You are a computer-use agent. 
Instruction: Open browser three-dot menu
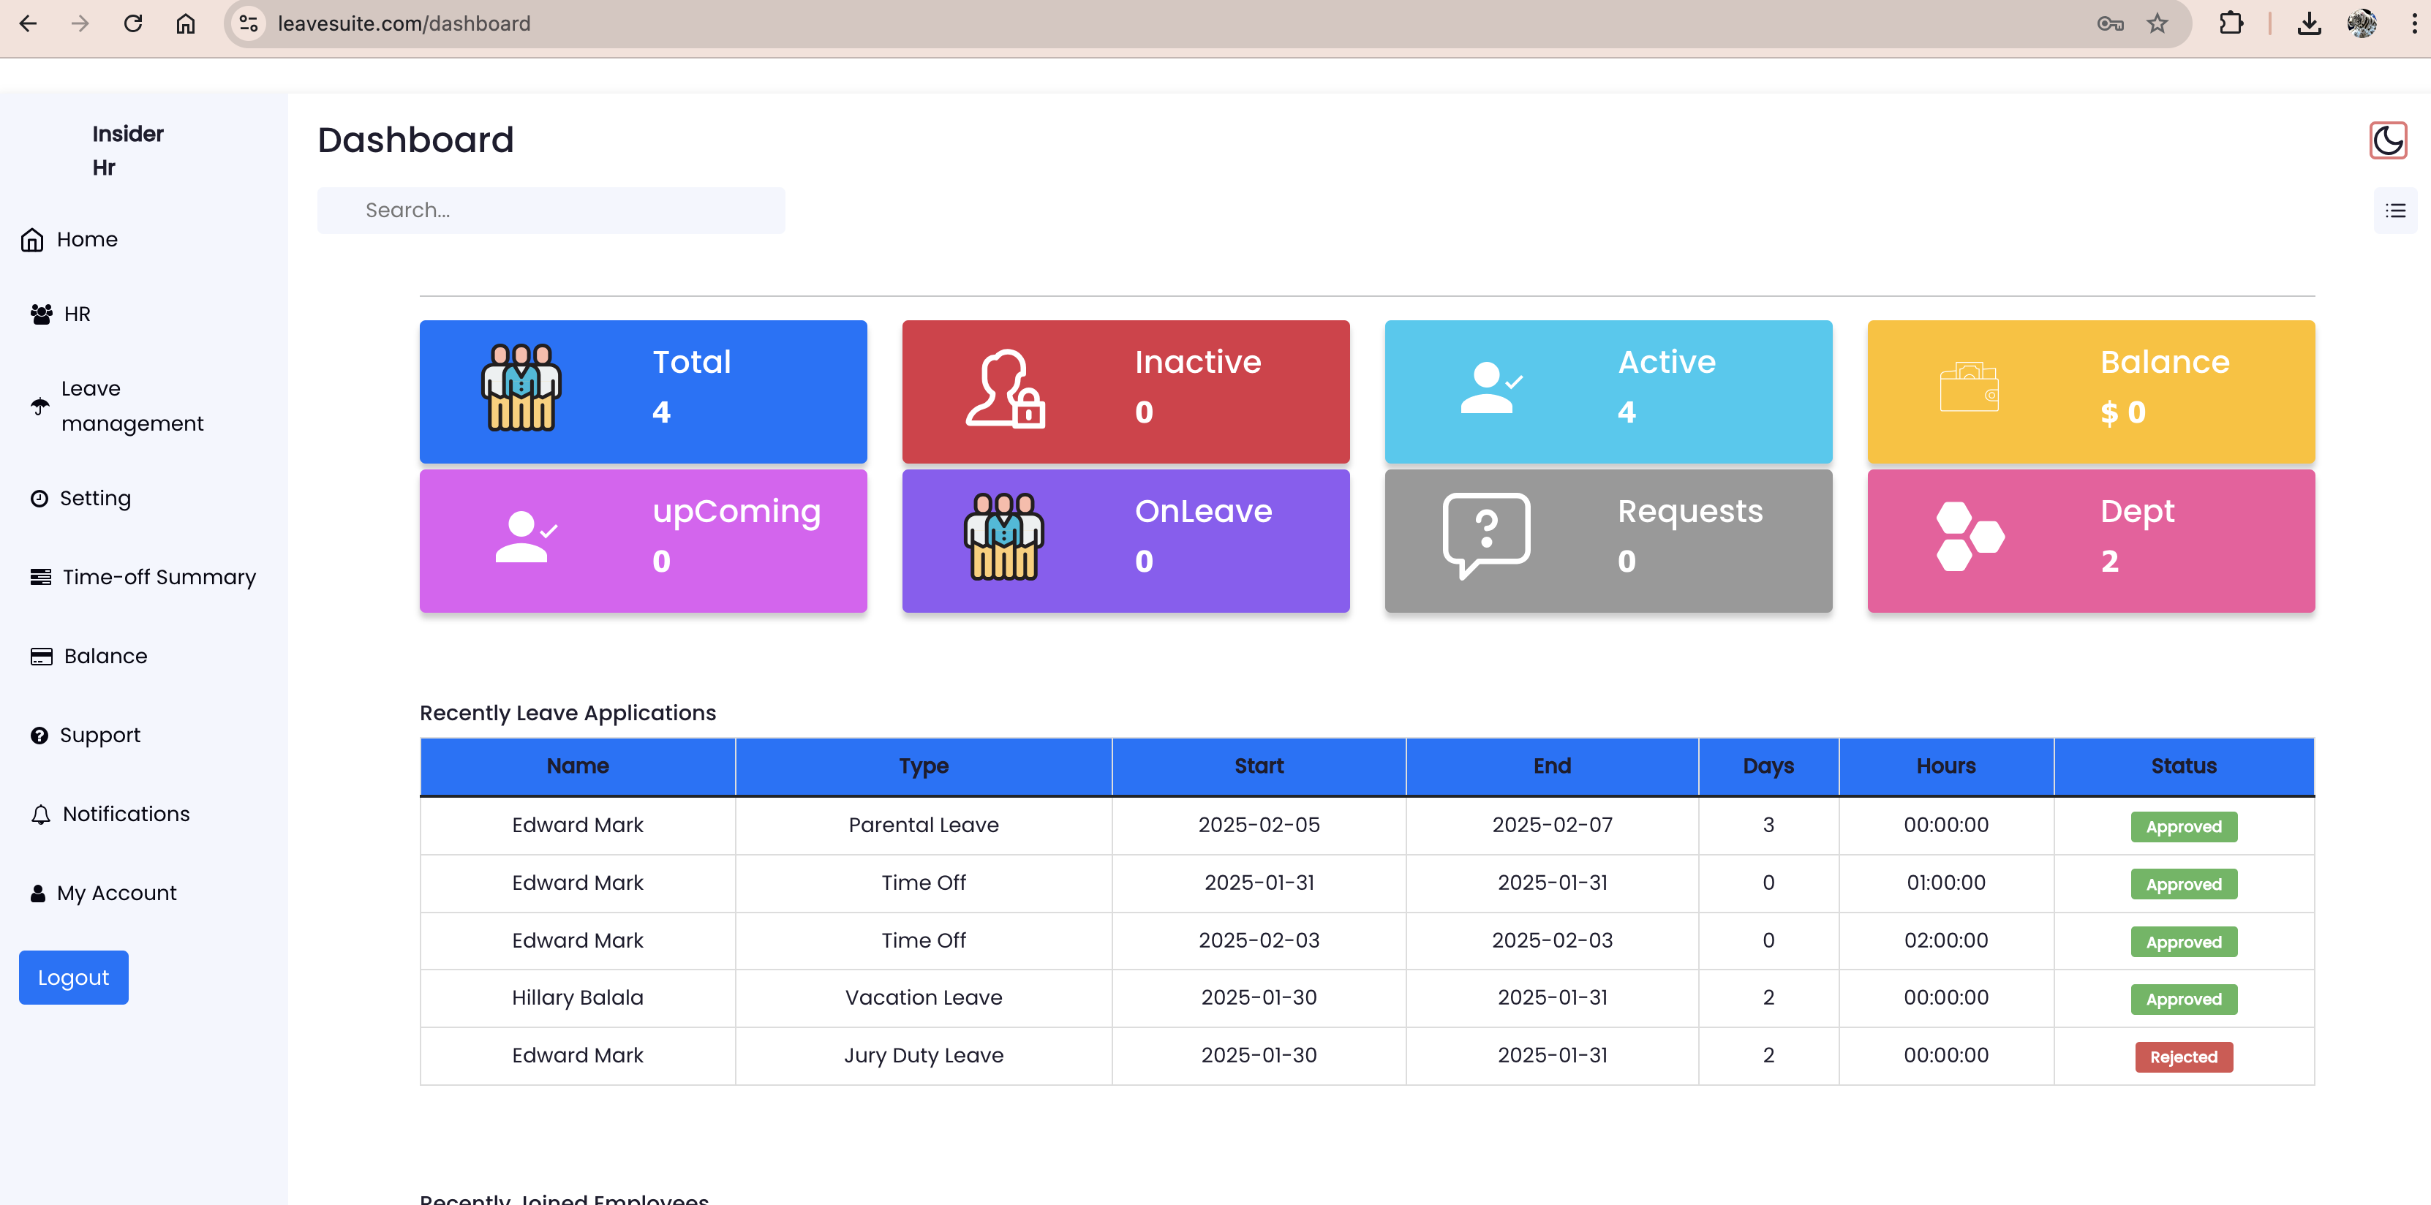point(2415,23)
